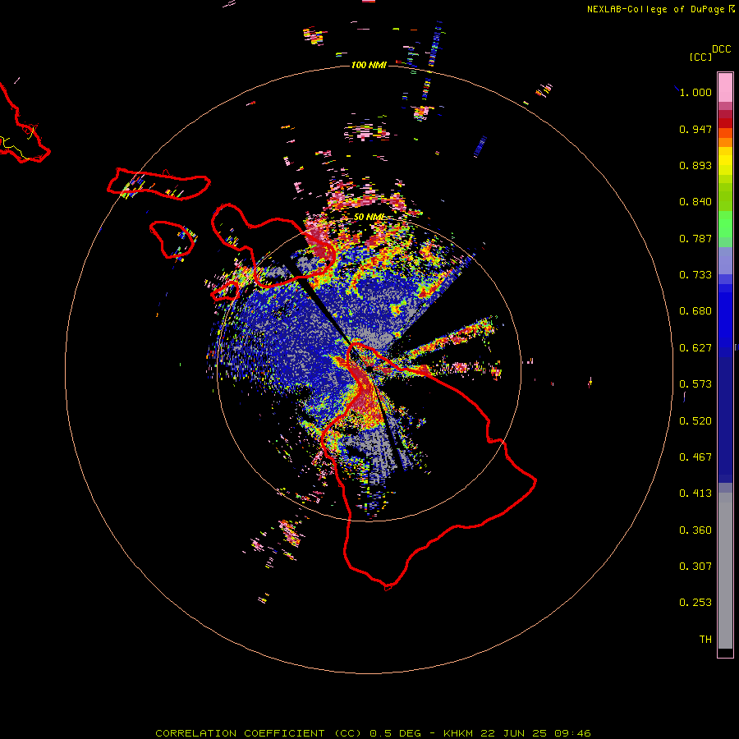Click the 1.000 scale value
This screenshot has width=739, height=739.
[x=695, y=92]
